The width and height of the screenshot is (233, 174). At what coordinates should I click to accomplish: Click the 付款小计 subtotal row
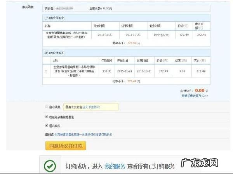tap(126, 81)
